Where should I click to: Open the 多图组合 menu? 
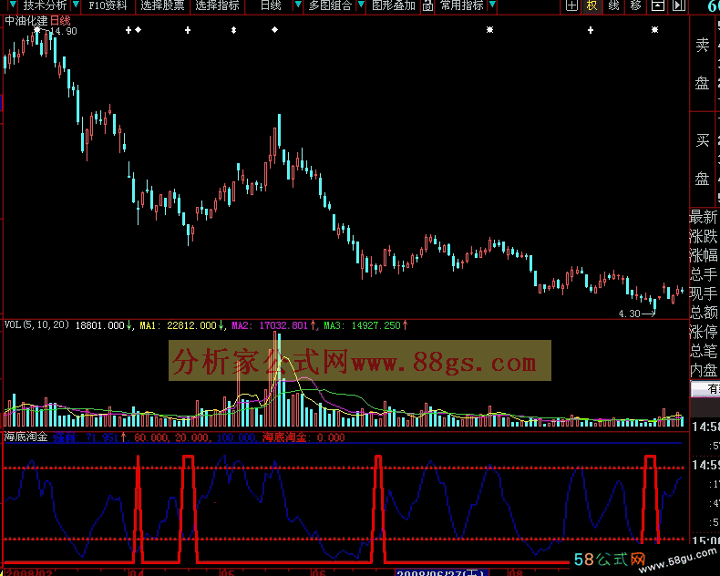330,5
